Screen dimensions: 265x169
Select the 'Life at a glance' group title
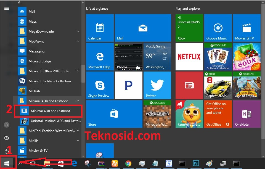(97, 9)
